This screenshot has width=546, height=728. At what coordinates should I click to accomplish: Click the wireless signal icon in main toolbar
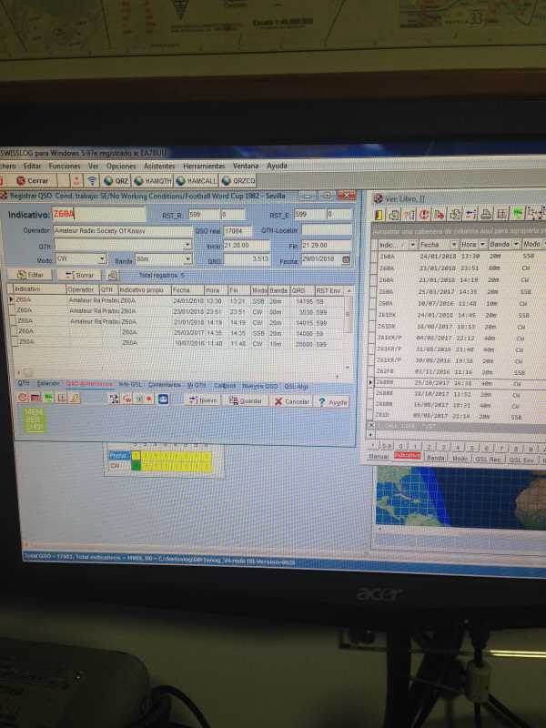tap(93, 180)
